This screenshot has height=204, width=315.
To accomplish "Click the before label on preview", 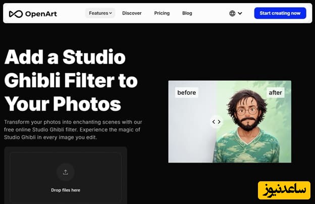I will [x=187, y=92].
